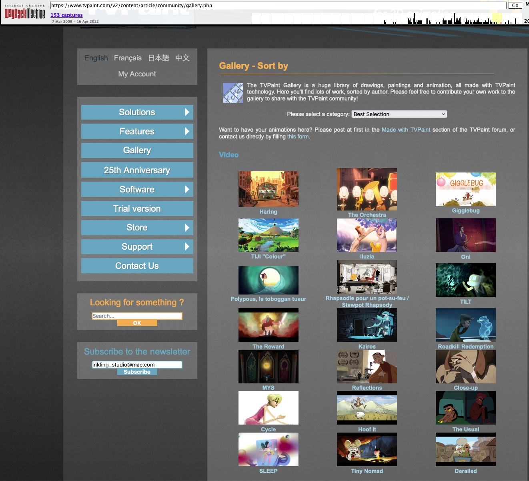
Task: Open the Polypous toboggan thumbnail
Action: pos(268,281)
